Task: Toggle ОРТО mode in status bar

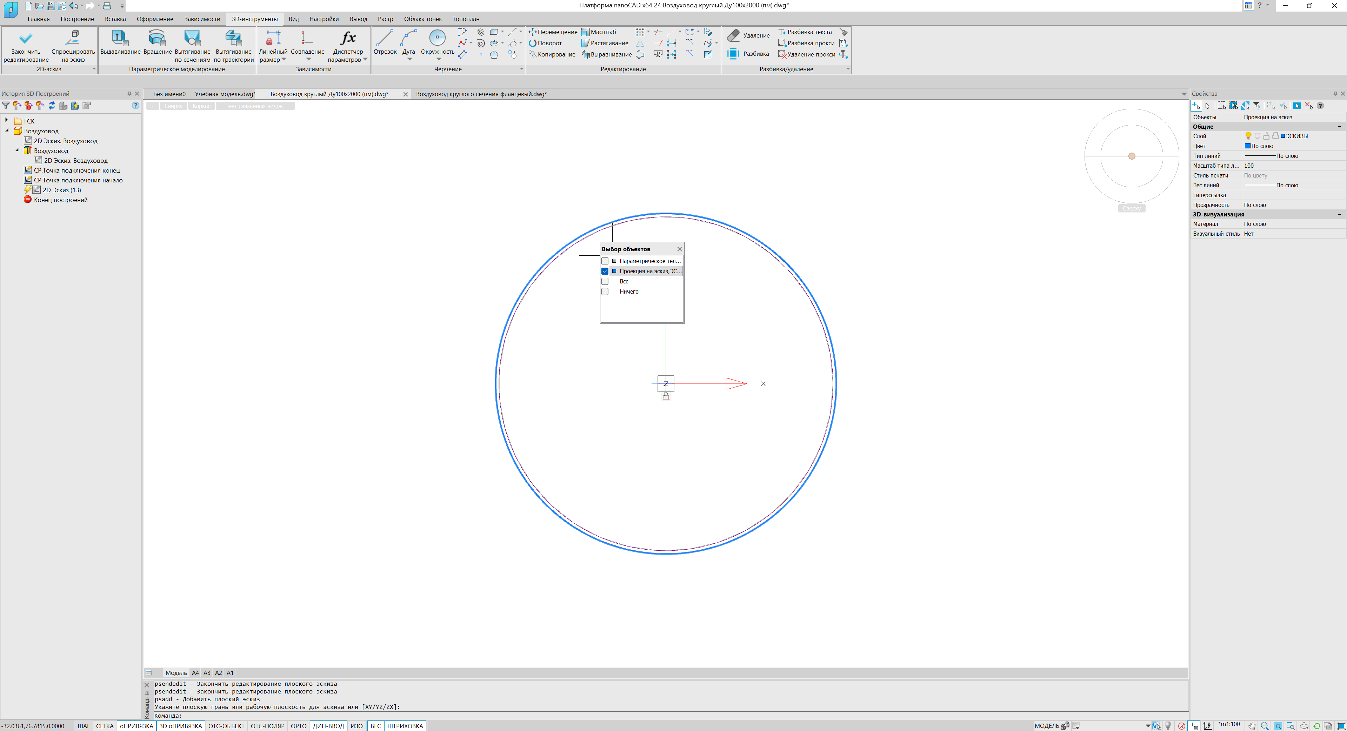Action: pyautogui.click(x=298, y=726)
